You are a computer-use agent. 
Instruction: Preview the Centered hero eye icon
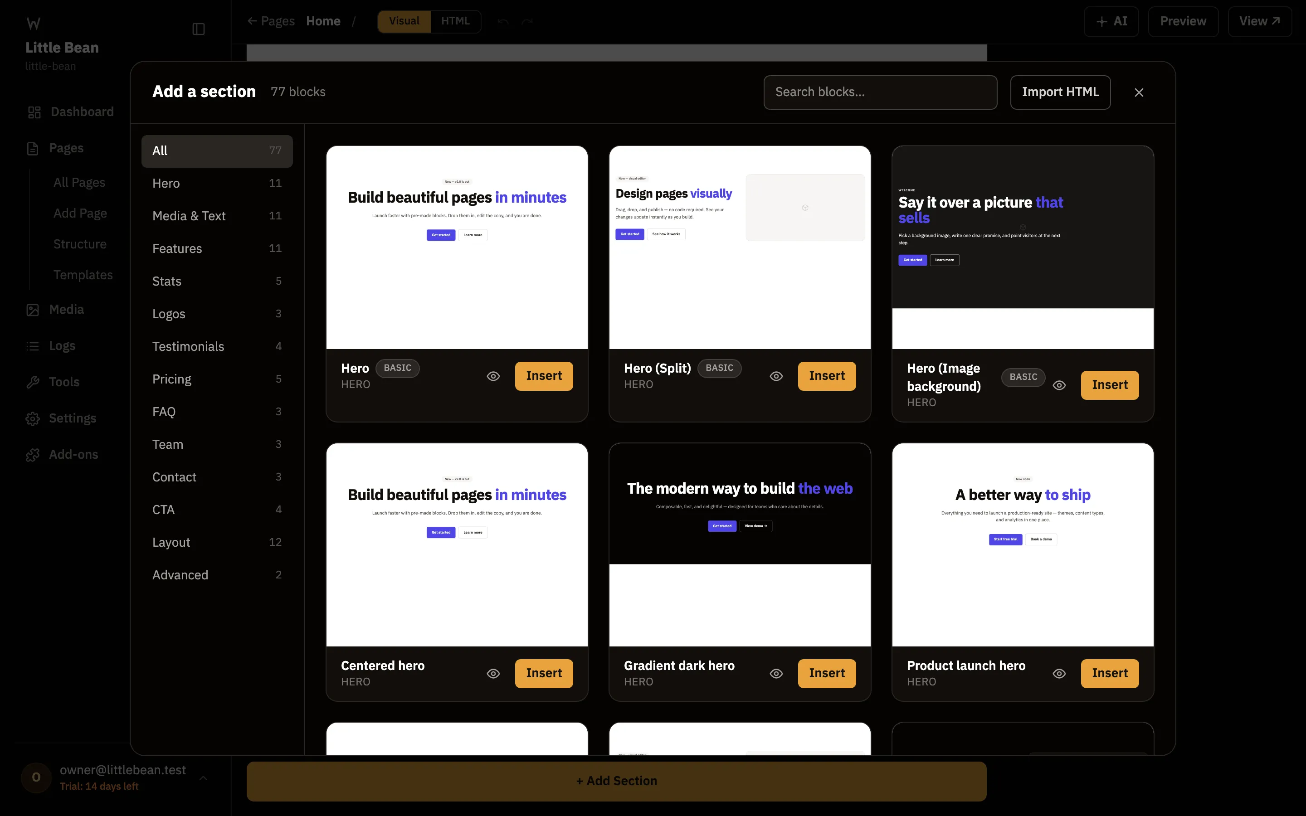coord(493,674)
